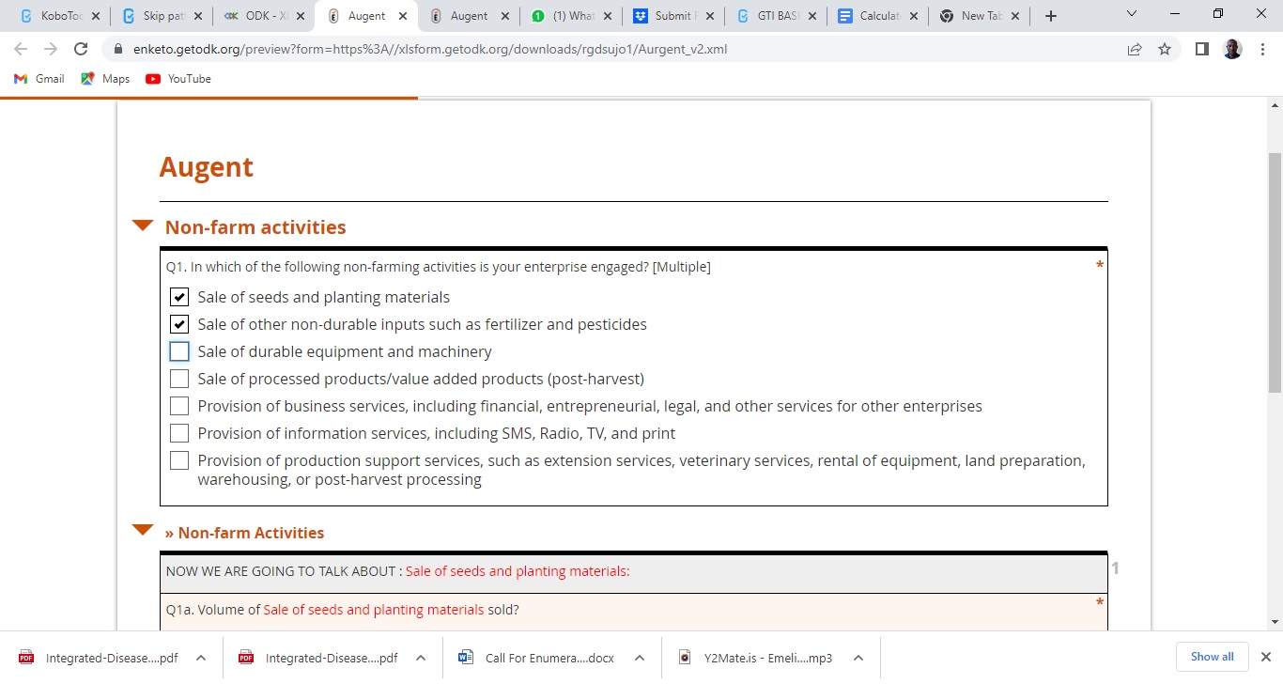This screenshot has width=1283, height=684.
Task: Collapse the Non-farm Activities group triangle
Action: tap(142, 529)
